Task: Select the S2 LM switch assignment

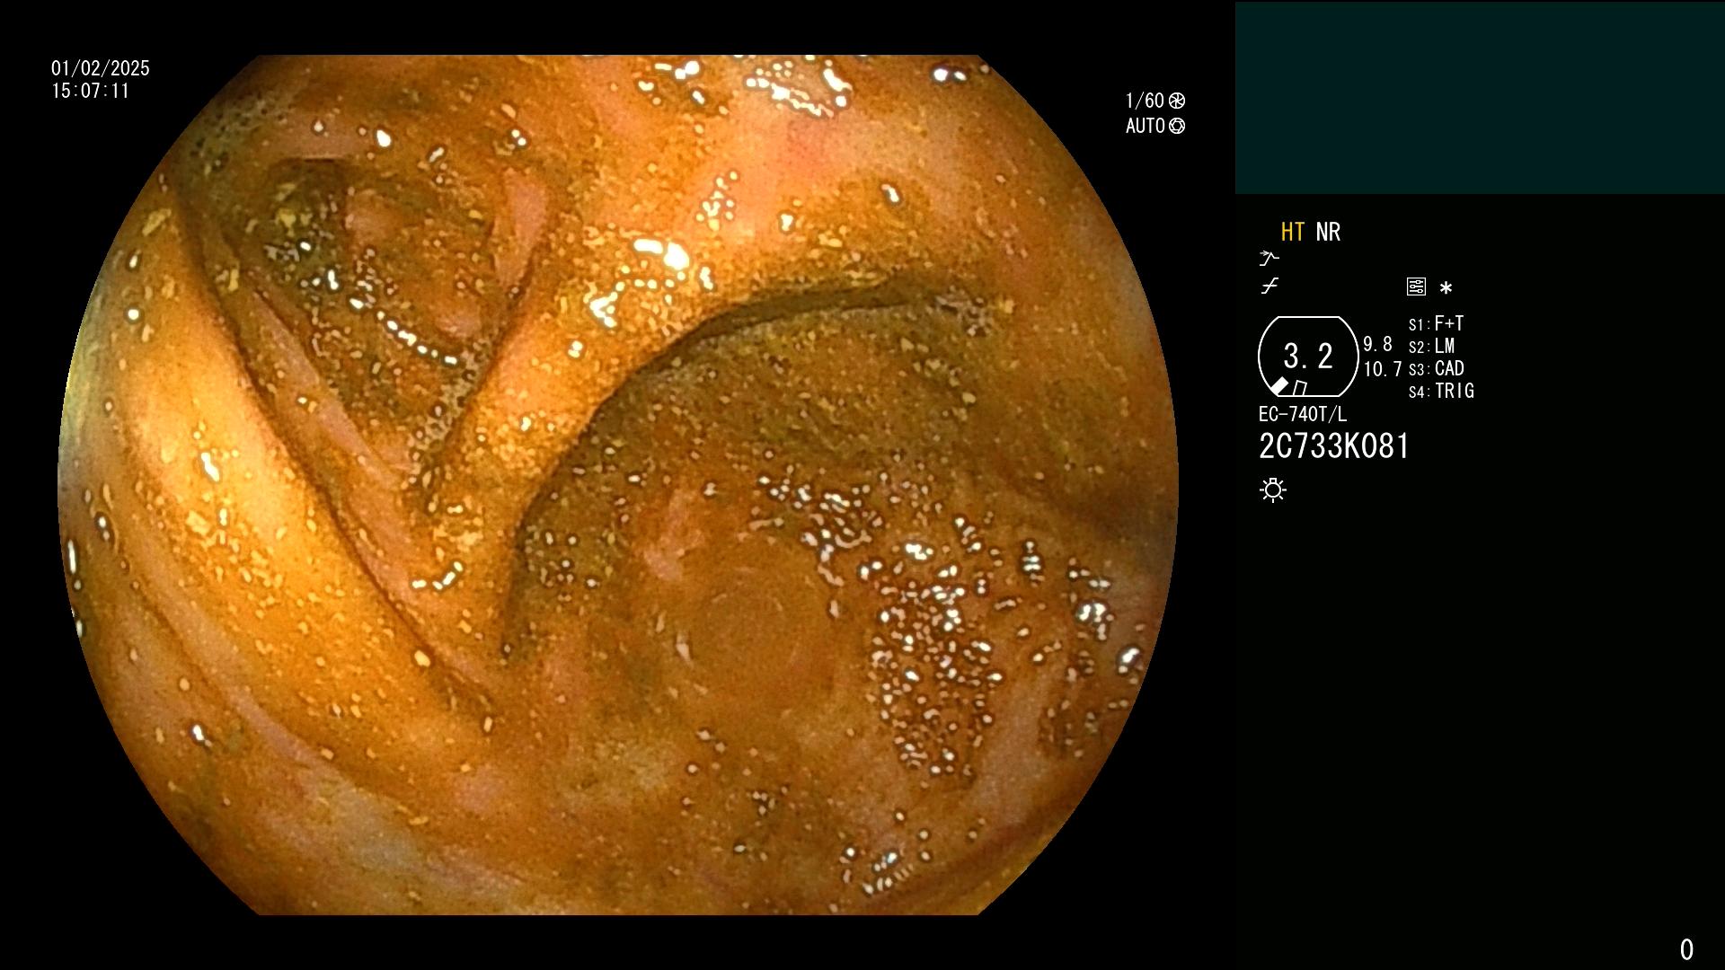Action: (1432, 347)
